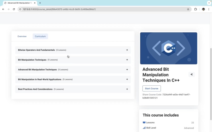Image resolution: width=212 pixels, height=132 pixels.
Task: Expand Bitwise Operators And Fundamentals plus icon
Action: (127, 50)
